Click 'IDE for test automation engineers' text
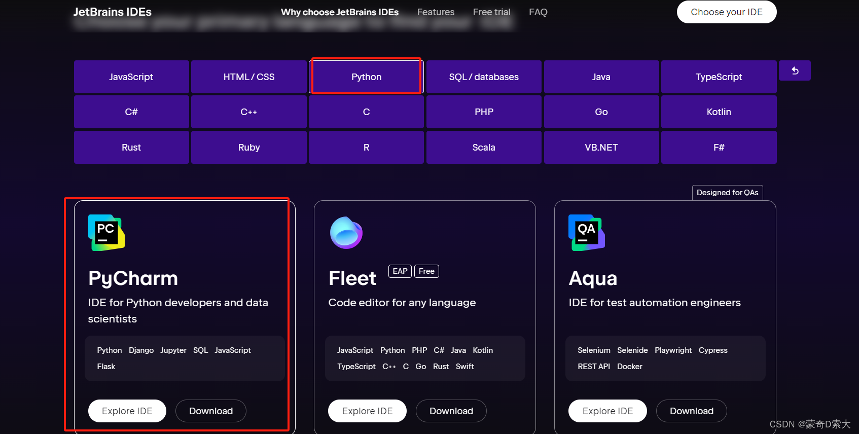Screen dimensions: 859x434 tap(655, 303)
